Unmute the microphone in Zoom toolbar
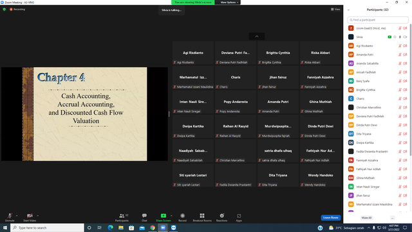 pos(10,217)
